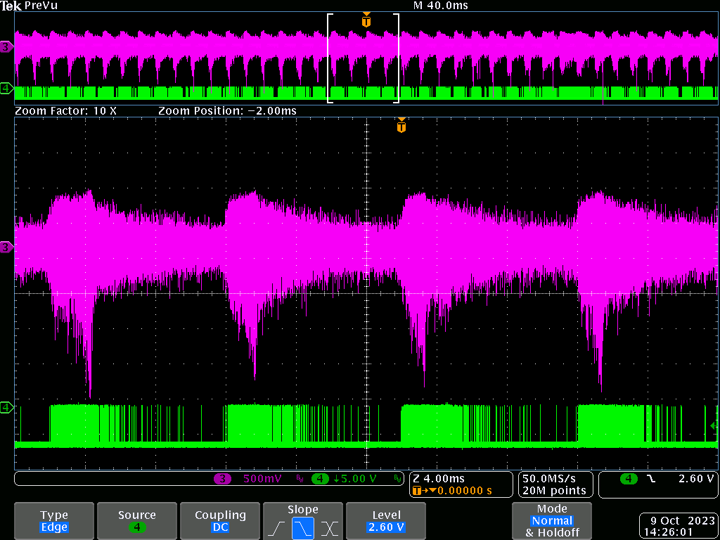Open the trigger Source menu
720x540 pixels.
(137, 521)
